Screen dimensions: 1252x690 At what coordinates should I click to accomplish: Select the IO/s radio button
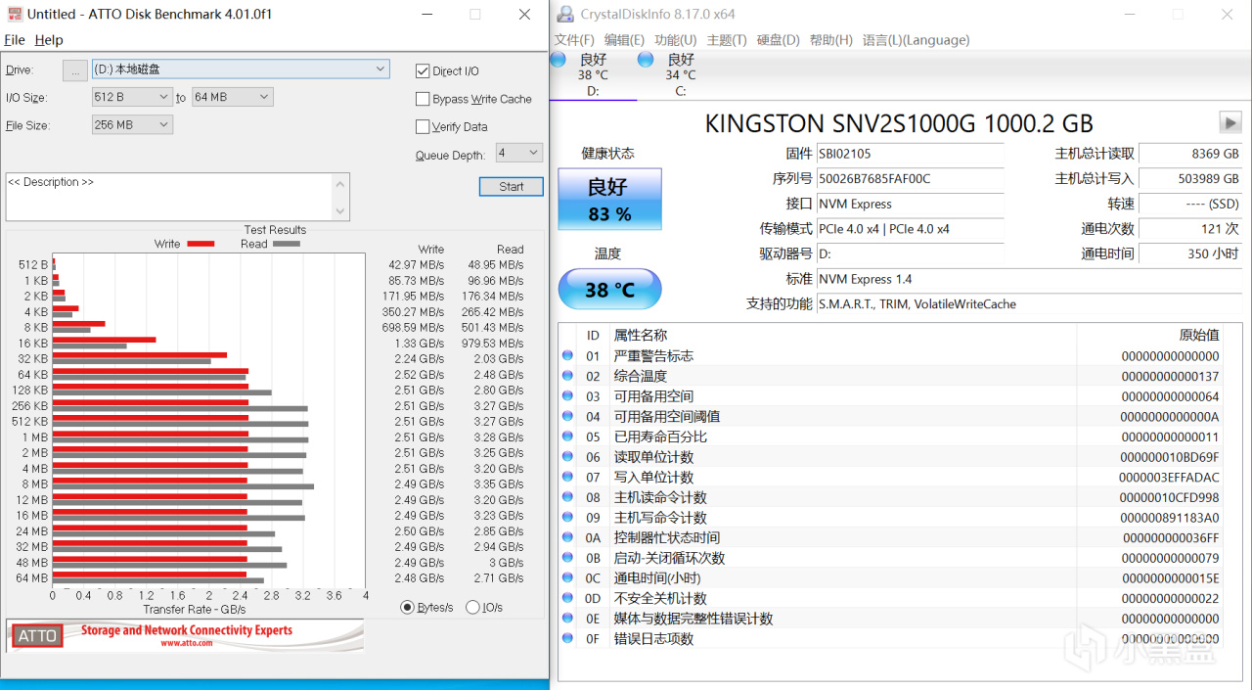tap(472, 607)
